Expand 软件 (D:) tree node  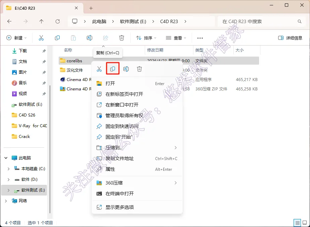8,179
